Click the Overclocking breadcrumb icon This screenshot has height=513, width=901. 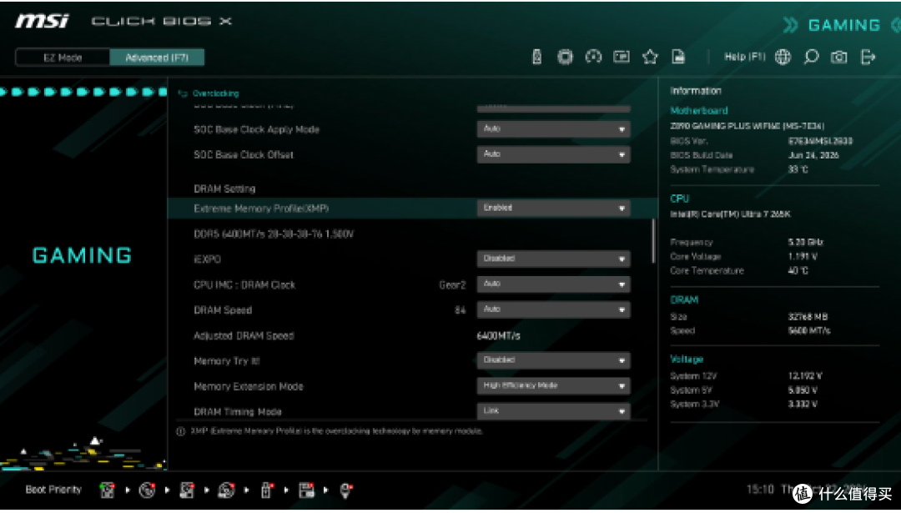pyautogui.click(x=184, y=93)
